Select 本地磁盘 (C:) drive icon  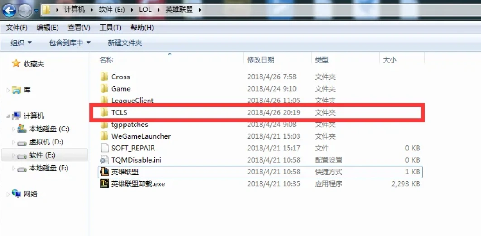(22, 129)
